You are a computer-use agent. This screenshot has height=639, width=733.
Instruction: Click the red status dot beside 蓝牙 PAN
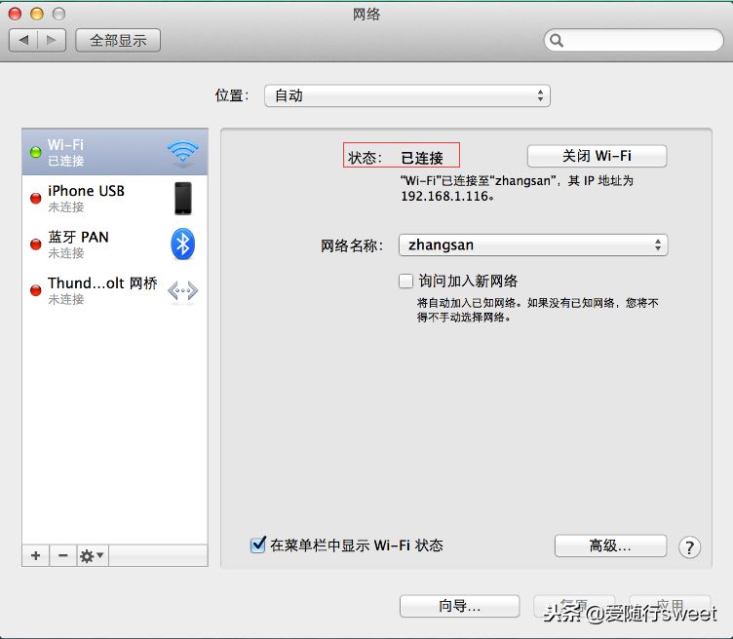(35, 244)
